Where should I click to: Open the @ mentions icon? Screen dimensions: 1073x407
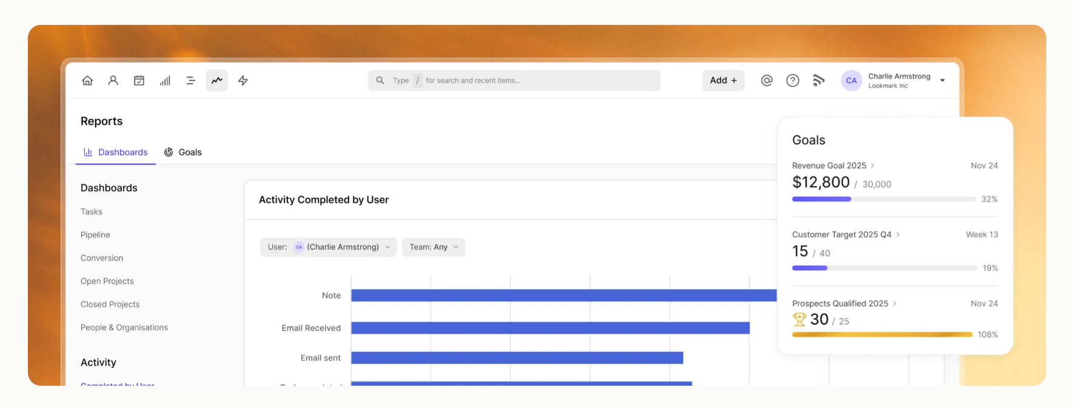(767, 81)
